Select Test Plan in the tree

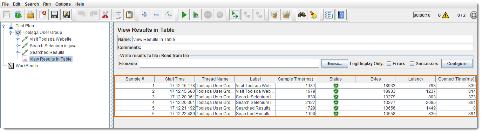click(25, 26)
